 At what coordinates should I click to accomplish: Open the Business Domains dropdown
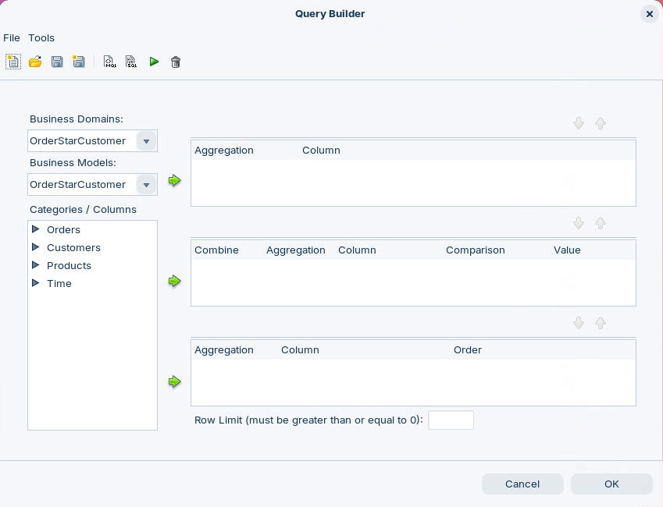146,141
